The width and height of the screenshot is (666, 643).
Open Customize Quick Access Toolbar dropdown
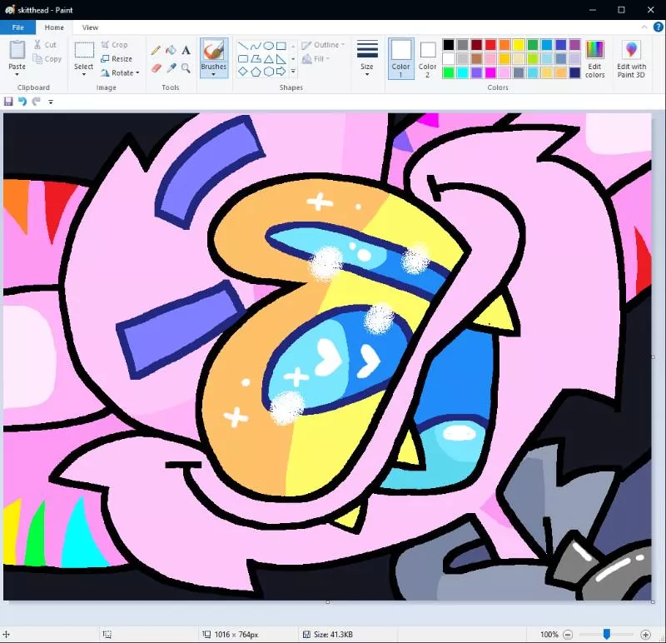[x=51, y=102]
